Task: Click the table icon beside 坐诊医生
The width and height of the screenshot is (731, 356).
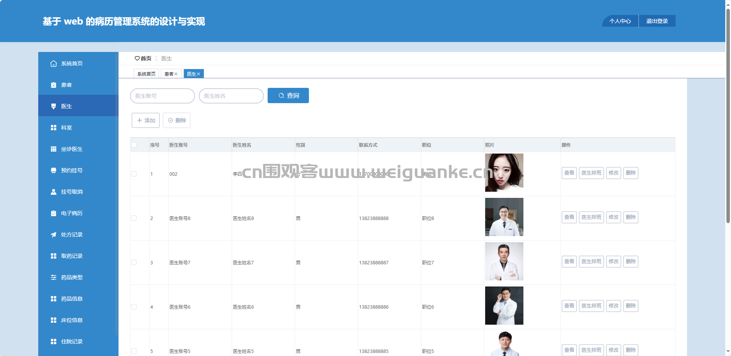Action: (54, 149)
